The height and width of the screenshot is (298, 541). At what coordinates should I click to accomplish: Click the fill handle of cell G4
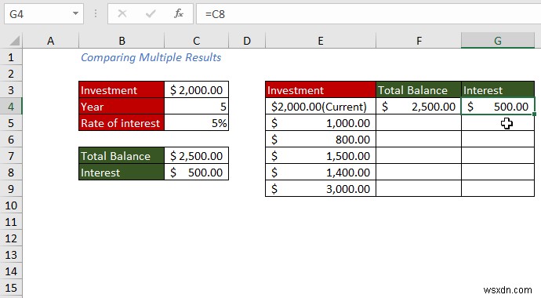[x=535, y=114]
